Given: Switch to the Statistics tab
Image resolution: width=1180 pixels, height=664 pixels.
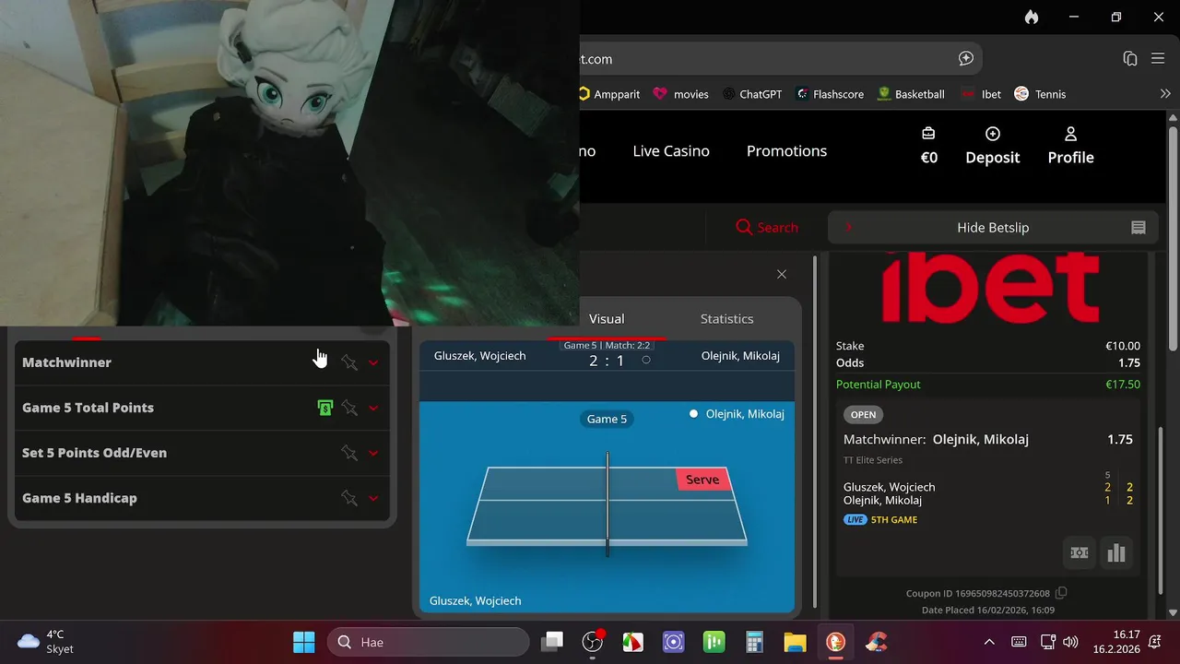Looking at the screenshot, I should [726, 318].
